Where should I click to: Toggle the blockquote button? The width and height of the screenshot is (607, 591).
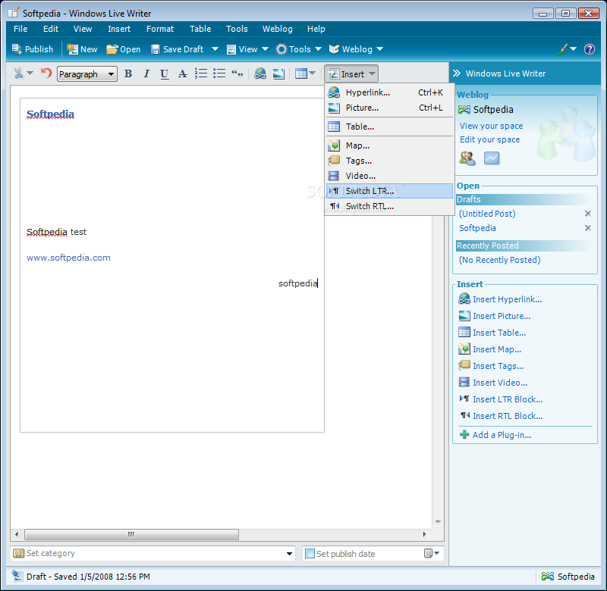pos(237,73)
